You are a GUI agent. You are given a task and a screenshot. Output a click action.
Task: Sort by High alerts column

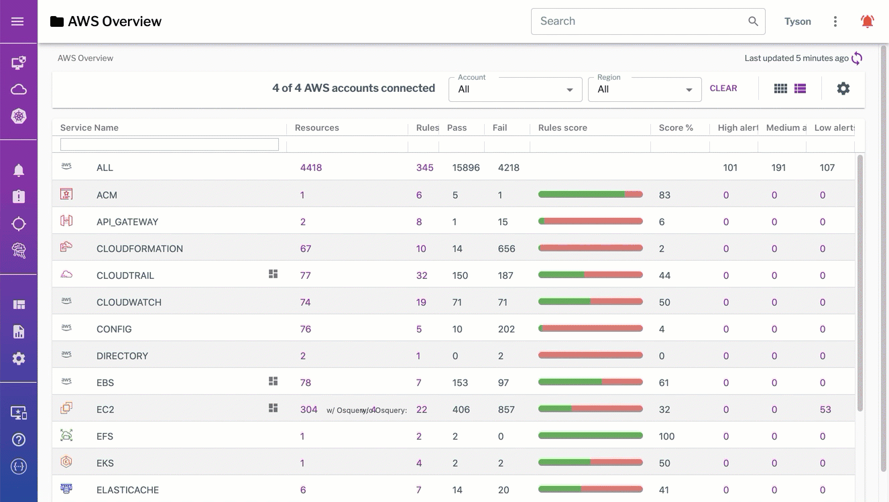738,127
